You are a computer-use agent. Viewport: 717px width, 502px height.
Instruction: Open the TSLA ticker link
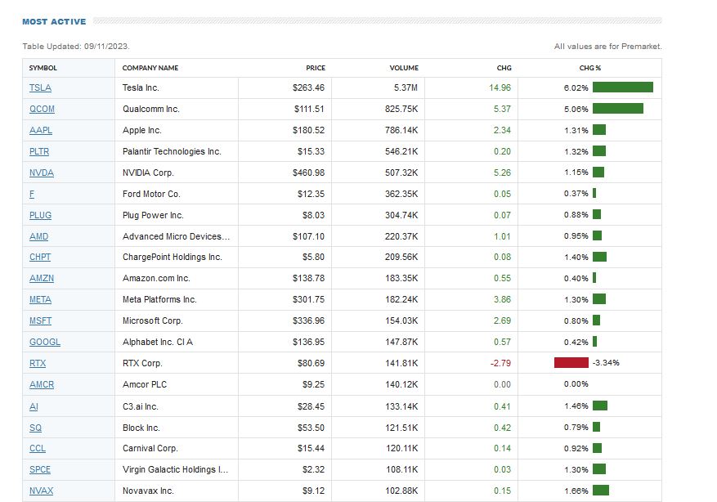[40, 87]
